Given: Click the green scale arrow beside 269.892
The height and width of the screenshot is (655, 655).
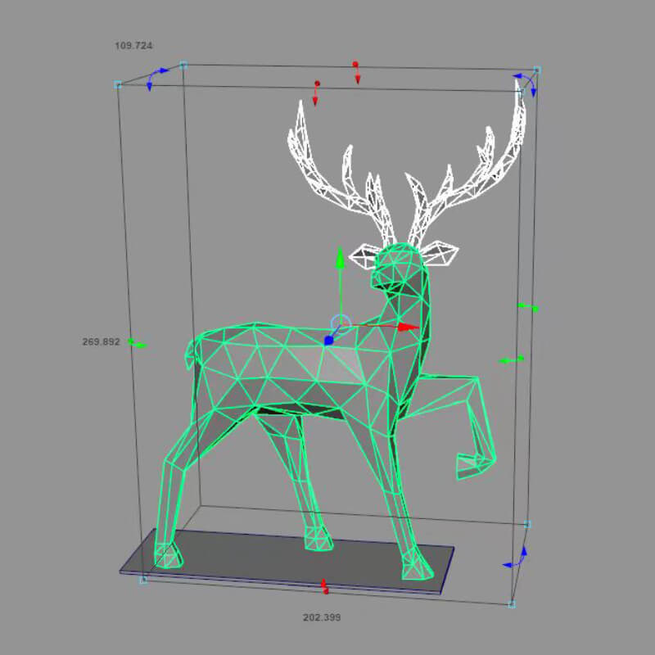Looking at the screenshot, I should coord(138,344).
